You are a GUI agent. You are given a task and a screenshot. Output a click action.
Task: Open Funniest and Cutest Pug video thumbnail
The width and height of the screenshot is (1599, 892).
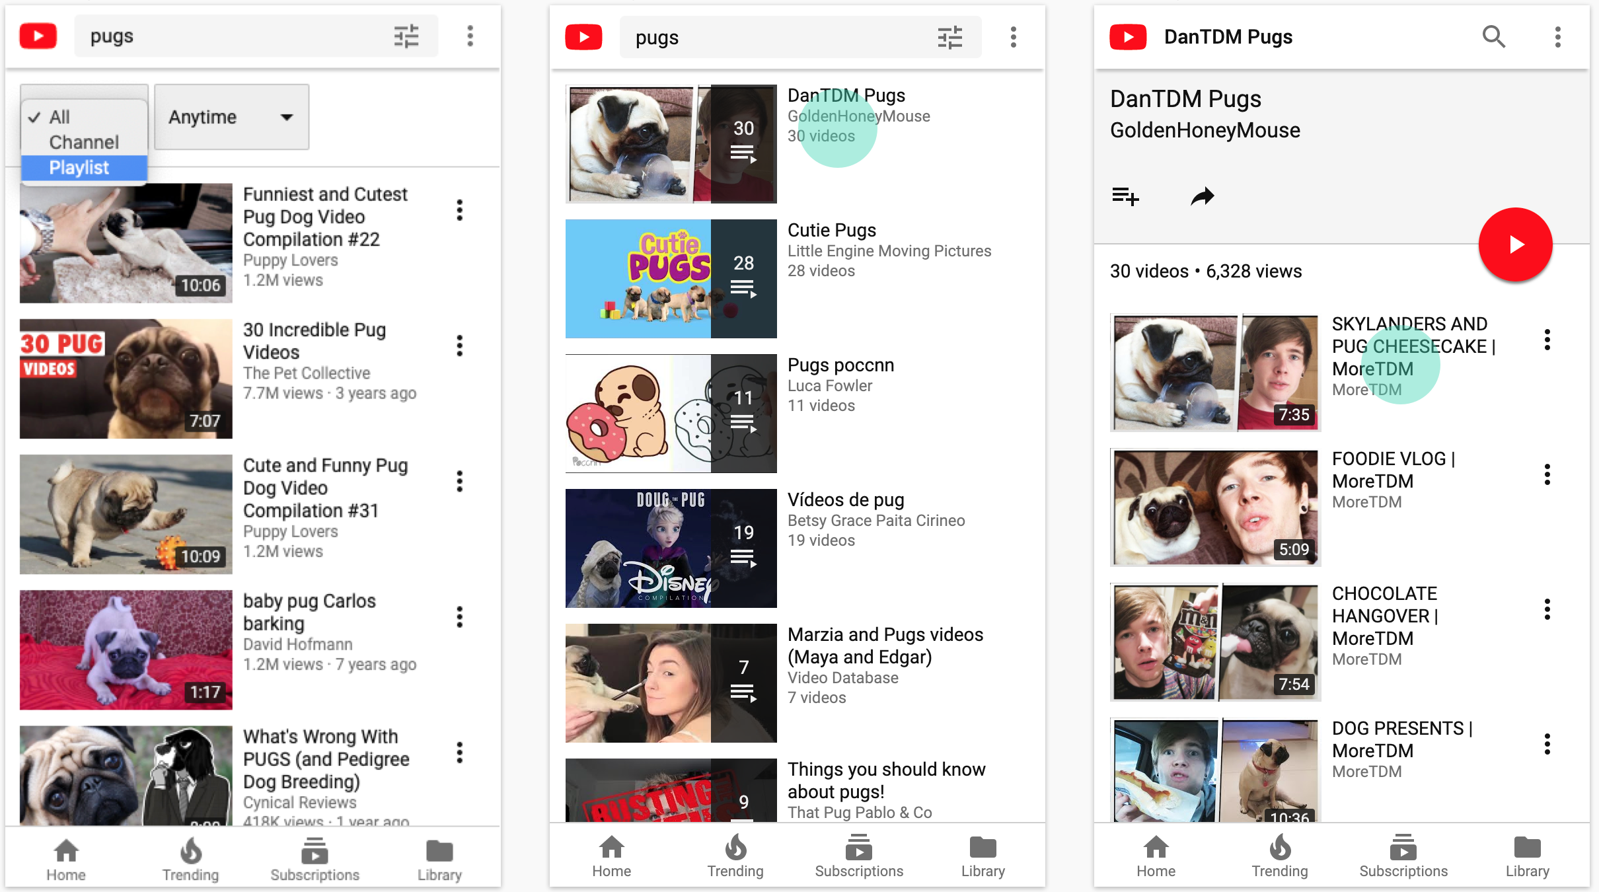tap(126, 243)
